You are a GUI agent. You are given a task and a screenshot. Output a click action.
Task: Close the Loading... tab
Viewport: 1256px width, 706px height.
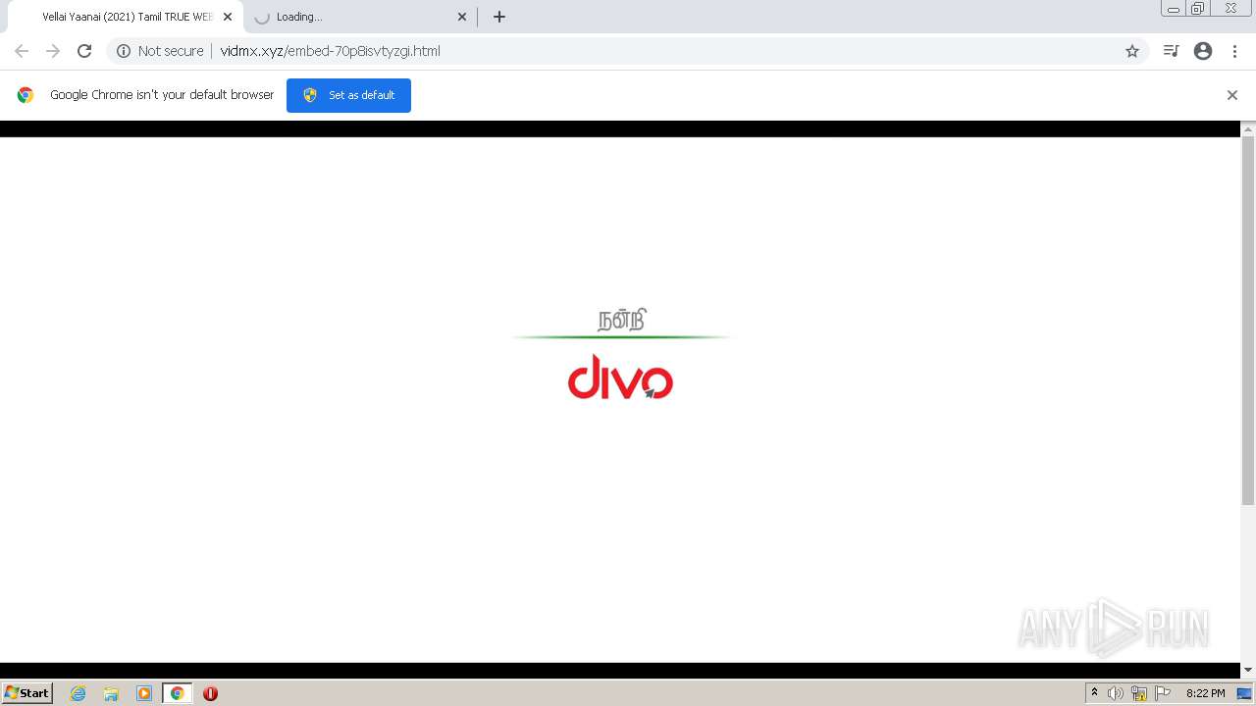click(x=462, y=17)
